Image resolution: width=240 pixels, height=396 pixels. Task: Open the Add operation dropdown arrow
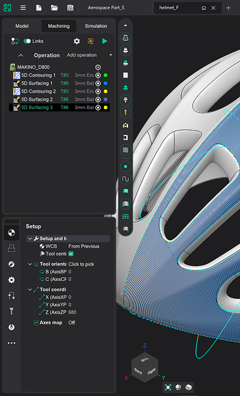[111, 55]
